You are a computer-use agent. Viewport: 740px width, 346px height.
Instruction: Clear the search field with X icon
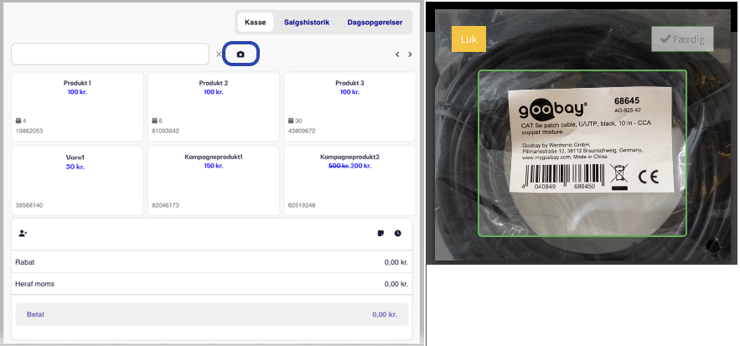[219, 54]
